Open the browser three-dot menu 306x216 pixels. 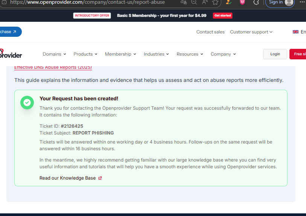302,2
